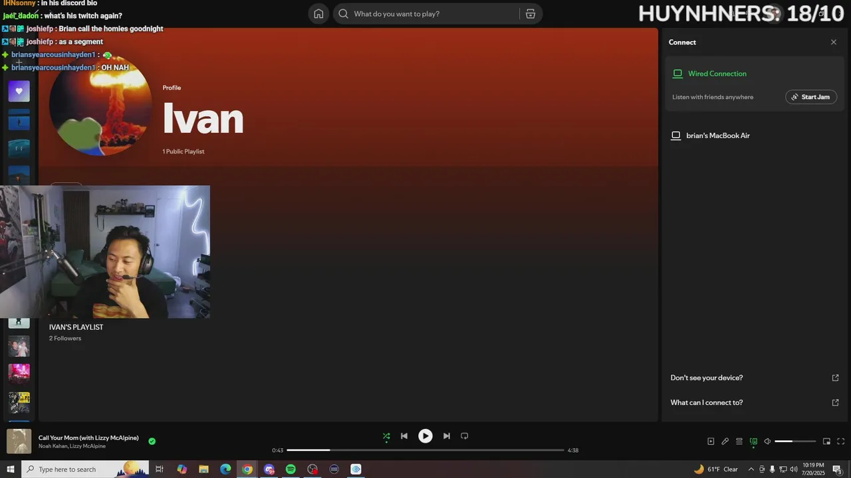This screenshot has height=478, width=851.
Task: Open the taskbar clock showing 10:19 PM
Action: [x=814, y=469]
